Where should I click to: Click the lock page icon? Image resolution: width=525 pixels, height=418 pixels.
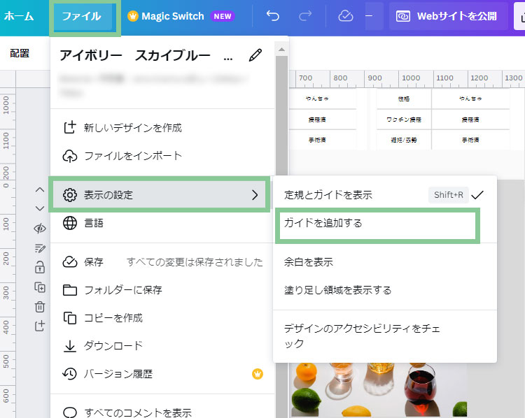[x=40, y=267]
